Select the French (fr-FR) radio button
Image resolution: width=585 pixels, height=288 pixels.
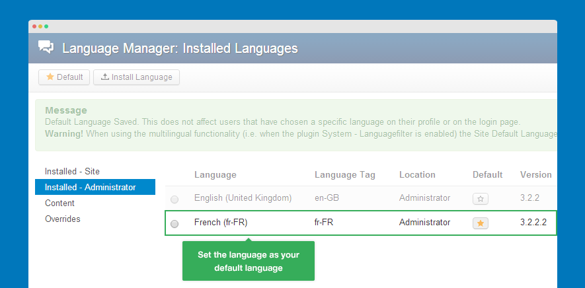[175, 224]
